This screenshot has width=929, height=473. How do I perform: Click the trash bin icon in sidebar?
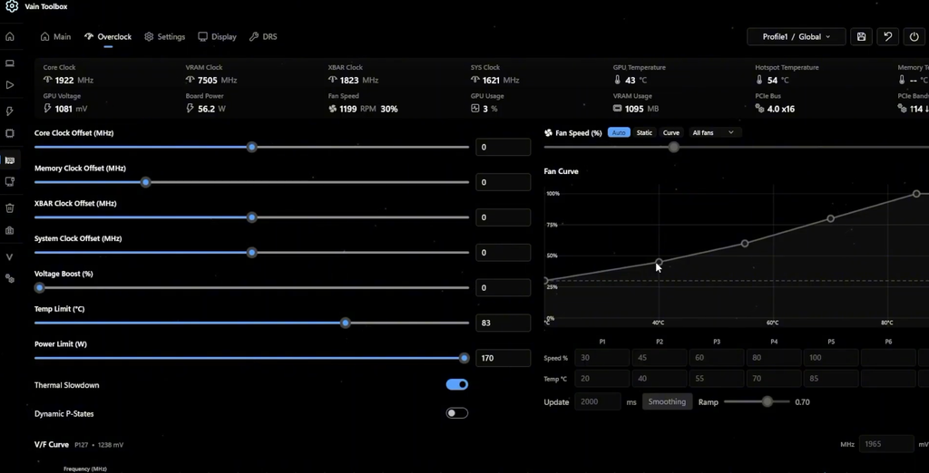click(x=9, y=208)
